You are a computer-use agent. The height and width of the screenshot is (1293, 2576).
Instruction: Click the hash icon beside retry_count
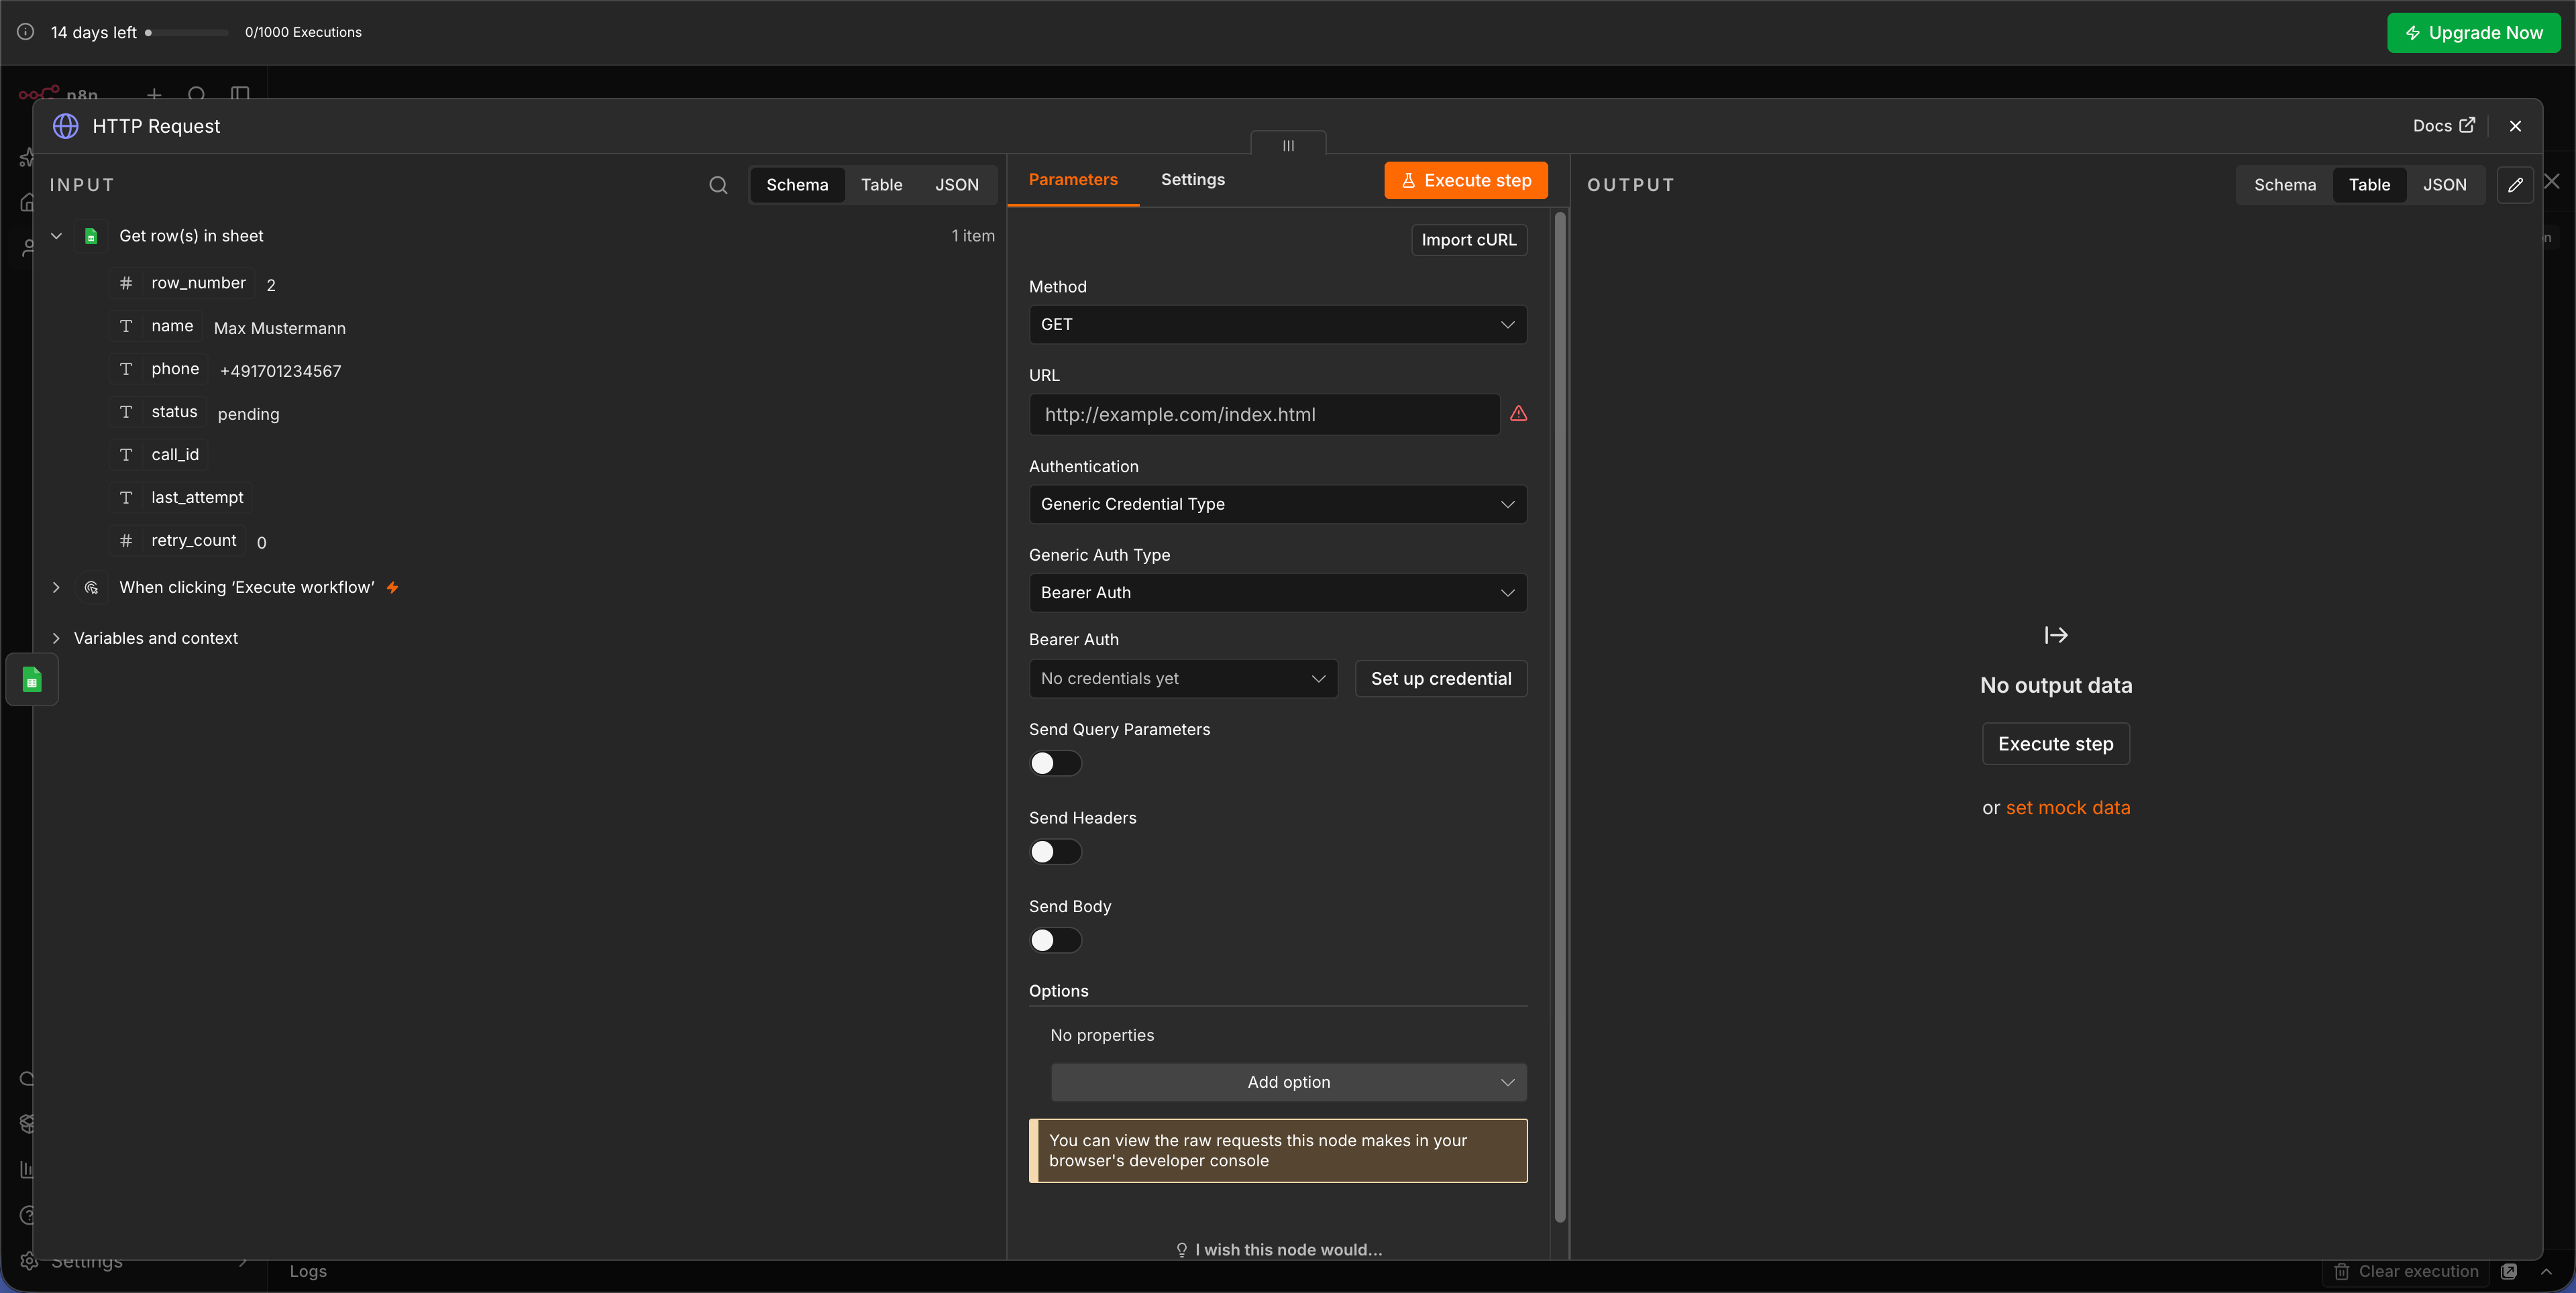tap(126, 541)
